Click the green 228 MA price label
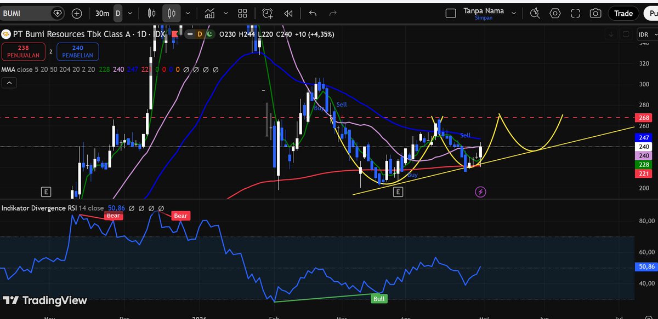The image size is (658, 319). click(644, 165)
